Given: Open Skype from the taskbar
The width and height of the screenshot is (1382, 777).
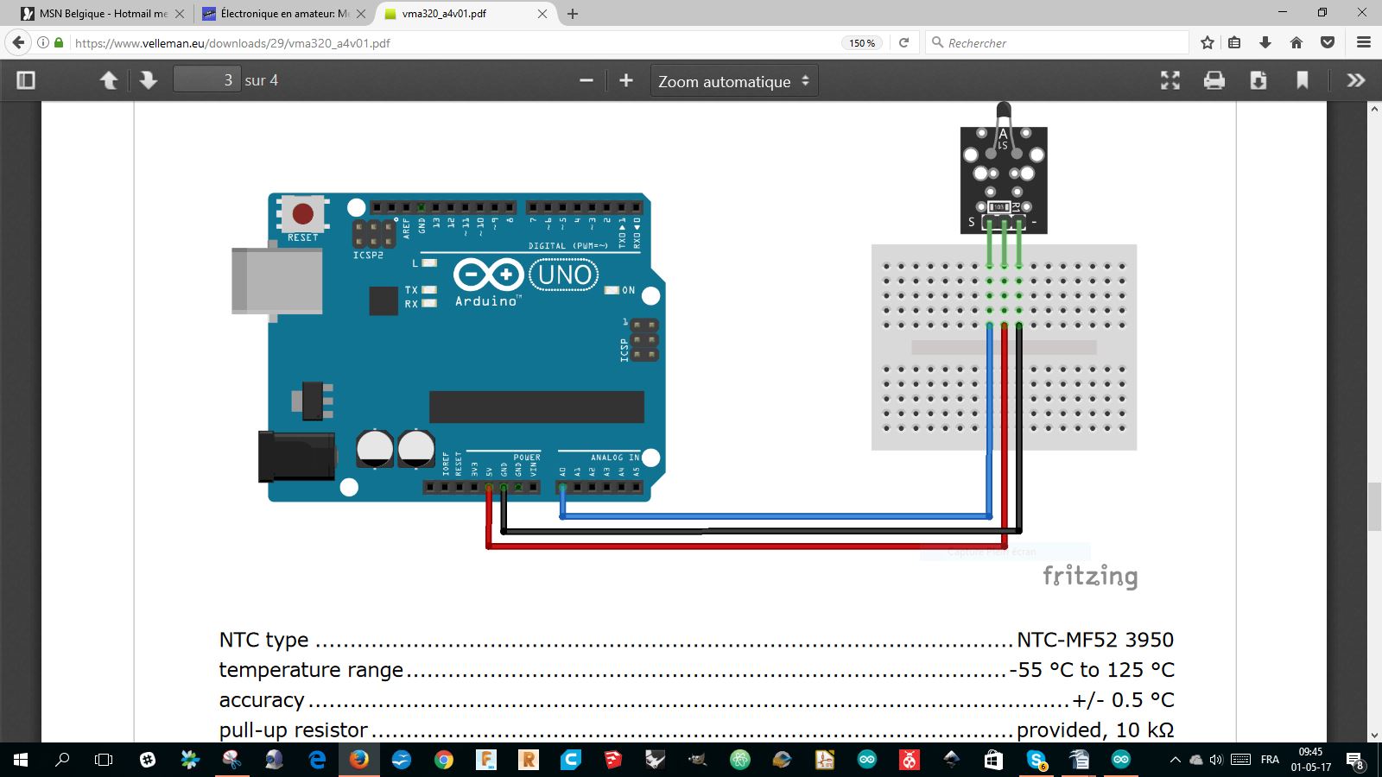Looking at the screenshot, I should pos(1036,760).
